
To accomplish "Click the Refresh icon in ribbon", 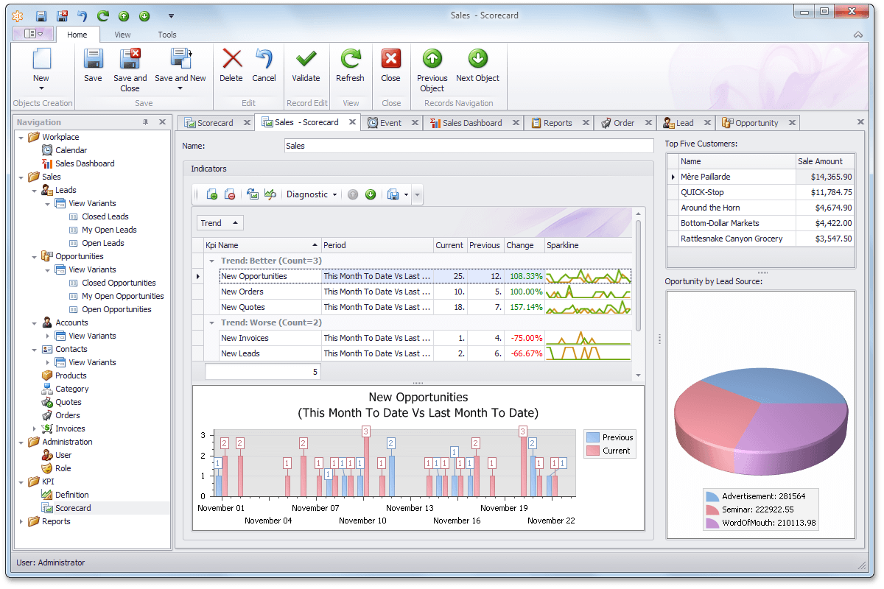I will [350, 60].
